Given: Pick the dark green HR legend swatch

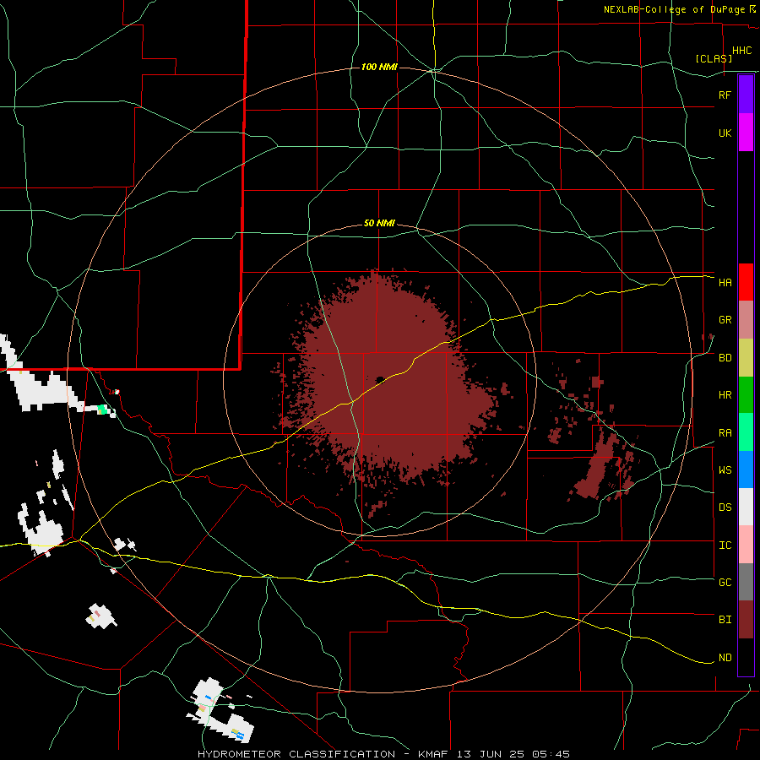Looking at the screenshot, I should [746, 395].
